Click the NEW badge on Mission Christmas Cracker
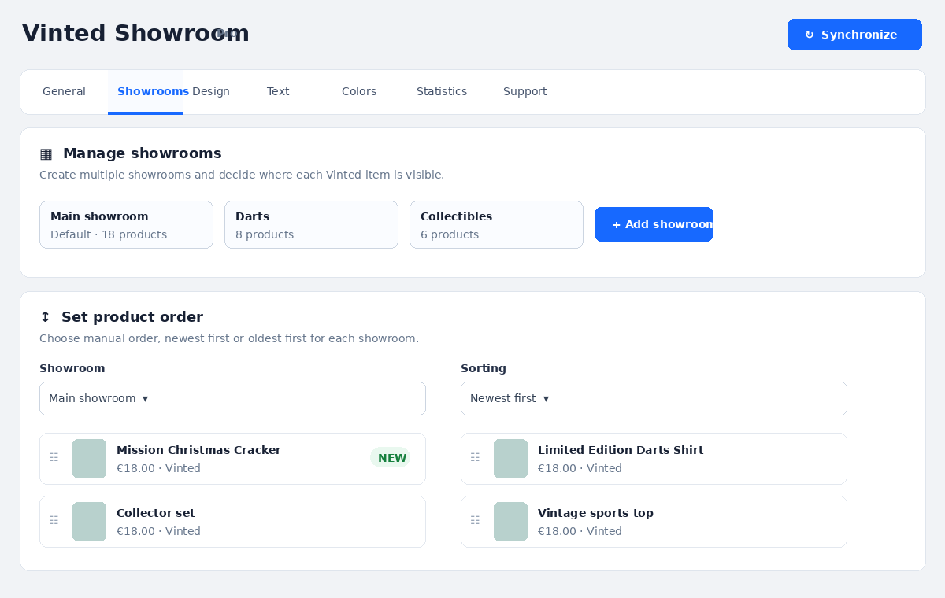This screenshot has height=598, width=945. [391, 457]
